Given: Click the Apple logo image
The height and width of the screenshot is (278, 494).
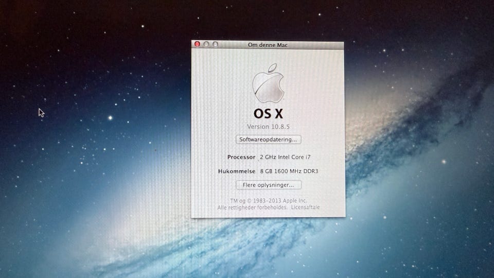Looking at the screenshot, I should (269, 83).
